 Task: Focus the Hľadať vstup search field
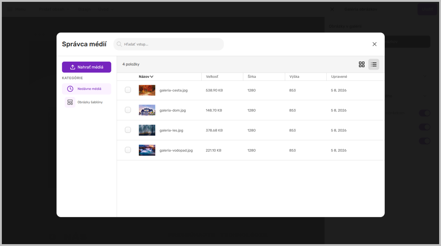[169, 44]
